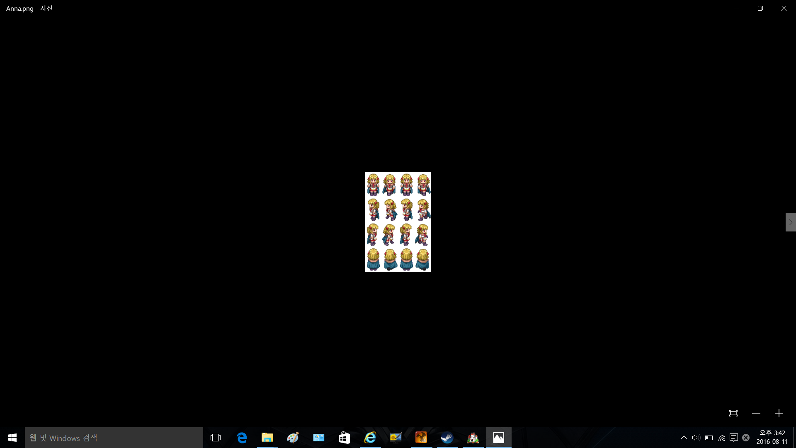Click the Show desktop strip
The height and width of the screenshot is (448, 796).
click(x=794, y=438)
